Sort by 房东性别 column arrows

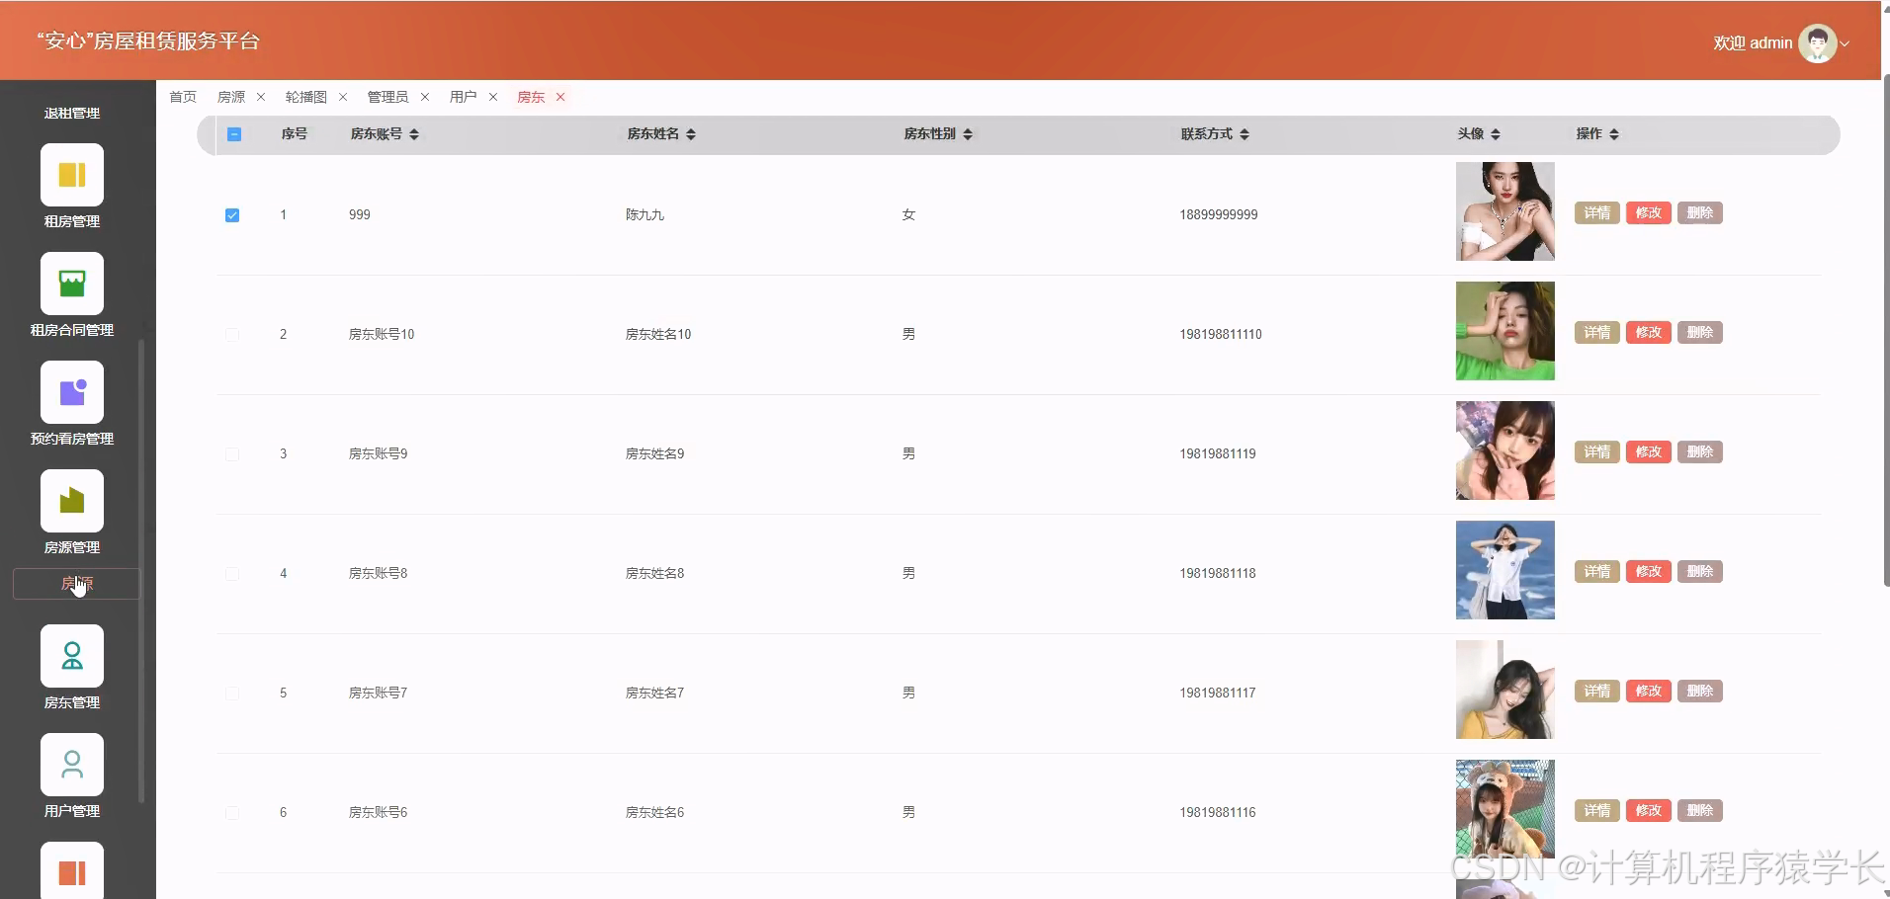(x=968, y=134)
